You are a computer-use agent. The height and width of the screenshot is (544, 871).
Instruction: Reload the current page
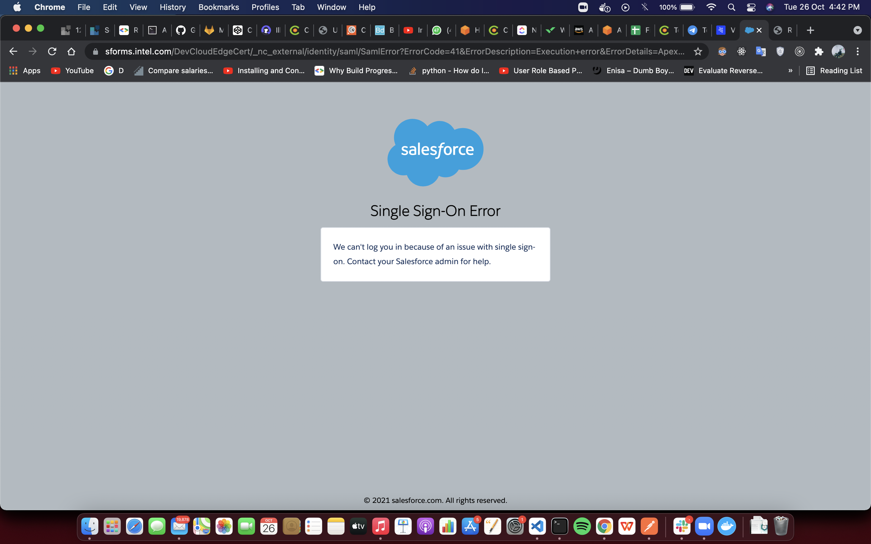[52, 51]
